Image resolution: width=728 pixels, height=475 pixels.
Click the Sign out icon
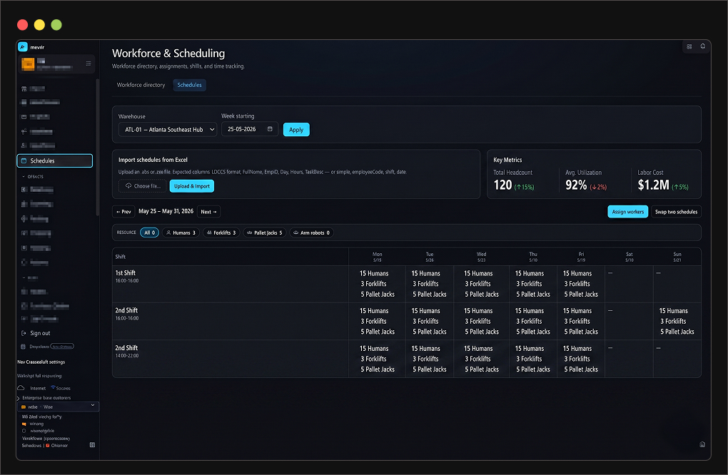(x=24, y=333)
